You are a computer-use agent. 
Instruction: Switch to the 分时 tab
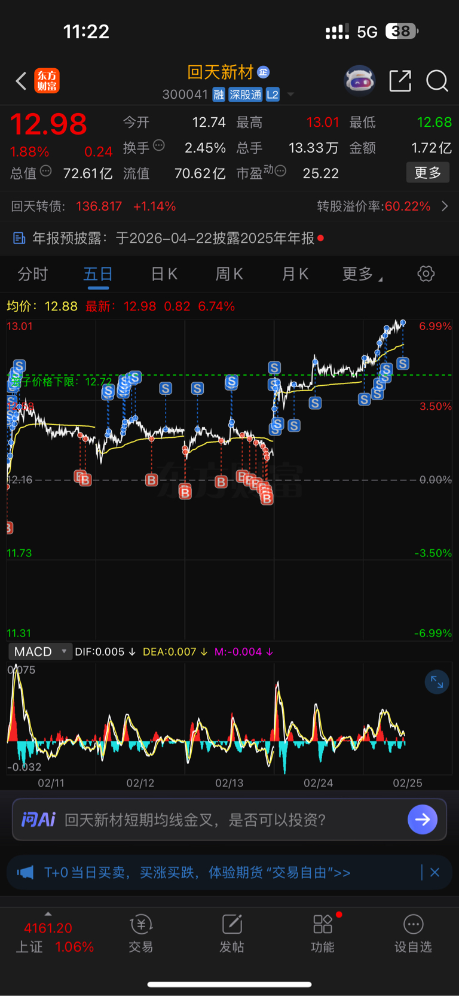point(32,274)
